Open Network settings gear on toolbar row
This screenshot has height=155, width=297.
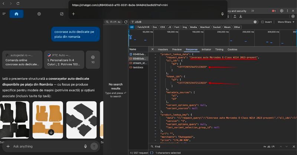pyautogui.click(x=293, y=16)
